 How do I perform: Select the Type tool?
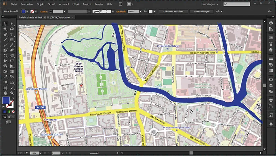pos(12,34)
